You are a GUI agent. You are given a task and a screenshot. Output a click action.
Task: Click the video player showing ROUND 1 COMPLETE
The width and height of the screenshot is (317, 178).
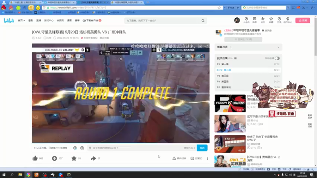tap(121, 93)
